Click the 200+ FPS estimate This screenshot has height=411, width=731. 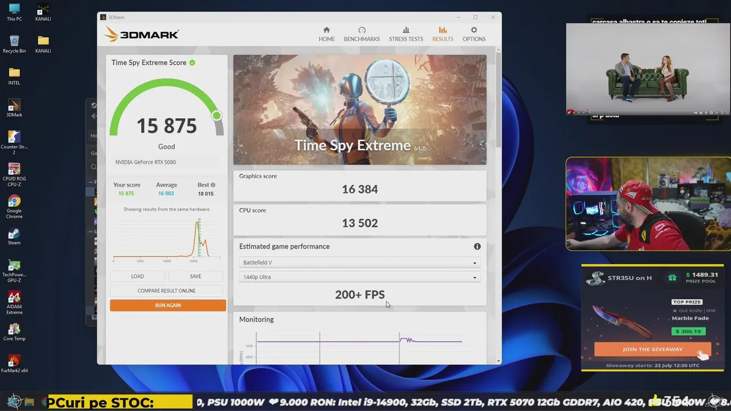pos(360,295)
